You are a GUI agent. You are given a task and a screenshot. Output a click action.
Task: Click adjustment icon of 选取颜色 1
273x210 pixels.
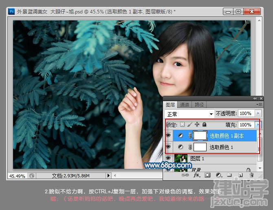[181, 147]
